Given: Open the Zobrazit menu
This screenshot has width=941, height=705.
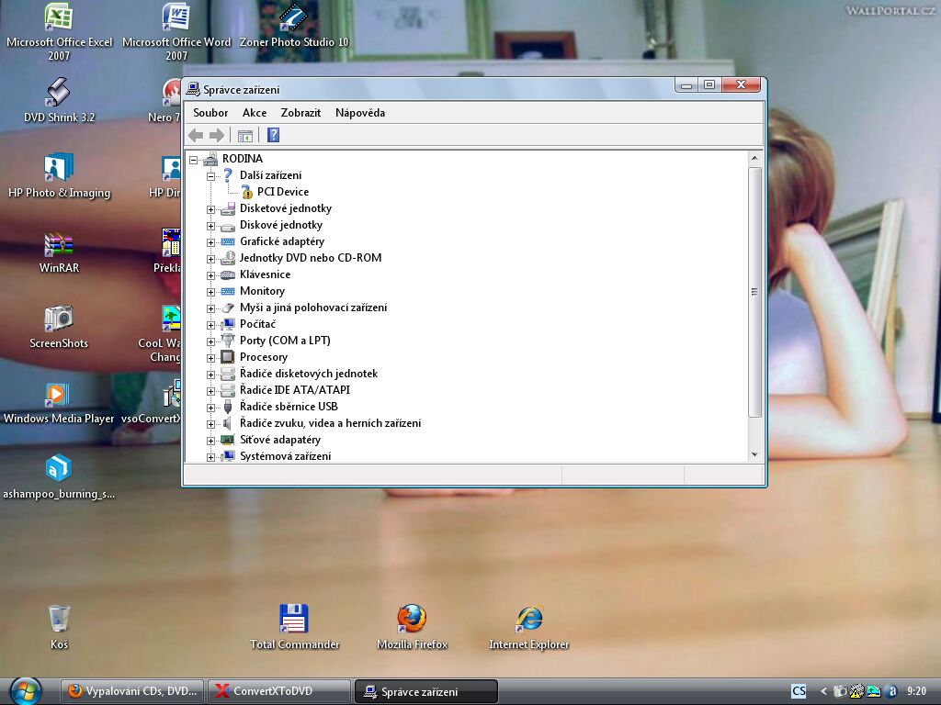Looking at the screenshot, I should (x=300, y=113).
